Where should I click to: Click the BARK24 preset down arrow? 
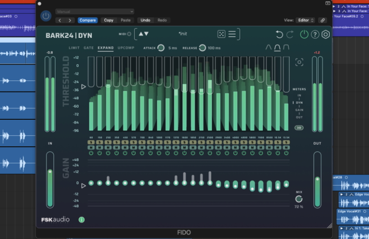pyautogui.click(x=146, y=34)
